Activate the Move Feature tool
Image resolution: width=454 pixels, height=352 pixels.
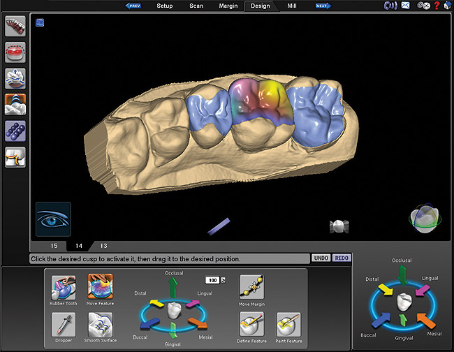100,286
